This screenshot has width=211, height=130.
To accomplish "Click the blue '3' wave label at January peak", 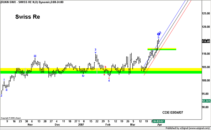I will click(95, 50).
